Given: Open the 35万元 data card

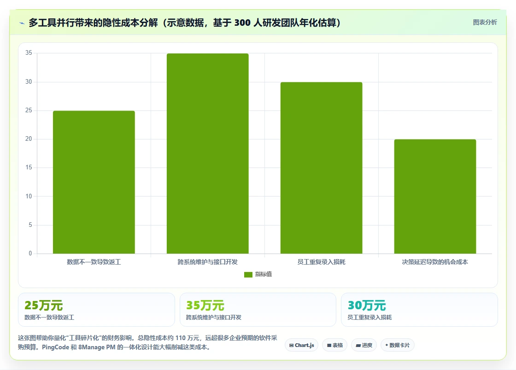Looking at the screenshot, I should pyautogui.click(x=258, y=310).
